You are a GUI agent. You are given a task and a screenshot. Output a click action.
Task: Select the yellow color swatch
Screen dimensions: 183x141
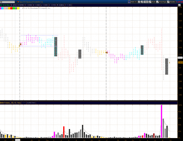click(18, 8)
